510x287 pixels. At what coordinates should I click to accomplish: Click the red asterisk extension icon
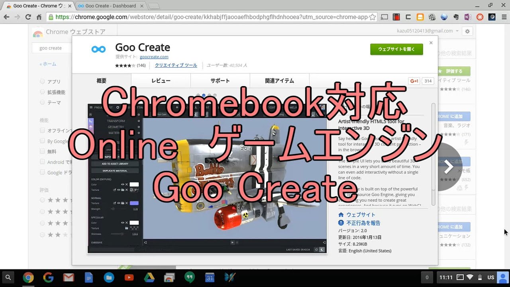click(480, 17)
